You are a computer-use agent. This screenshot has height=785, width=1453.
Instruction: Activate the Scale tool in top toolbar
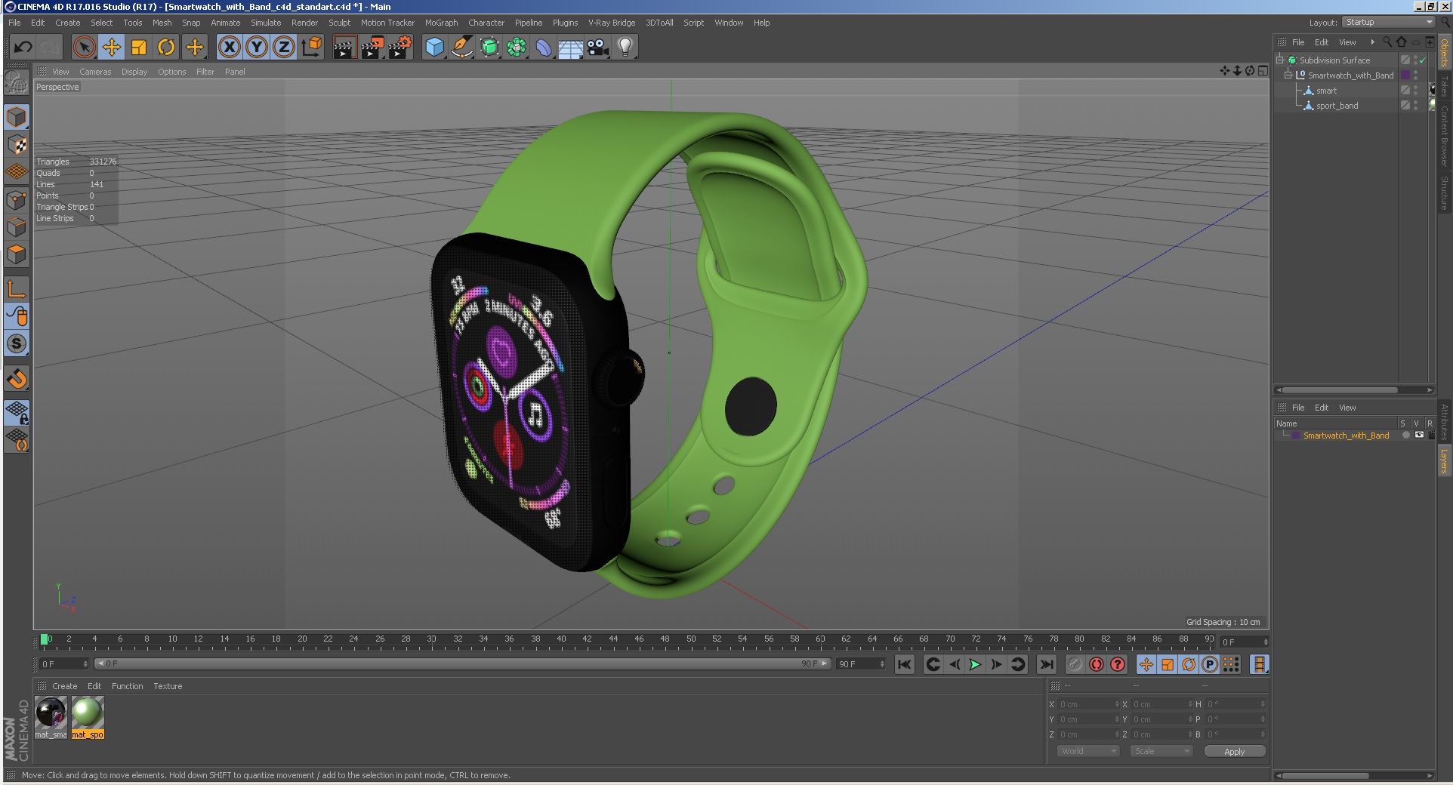point(139,48)
